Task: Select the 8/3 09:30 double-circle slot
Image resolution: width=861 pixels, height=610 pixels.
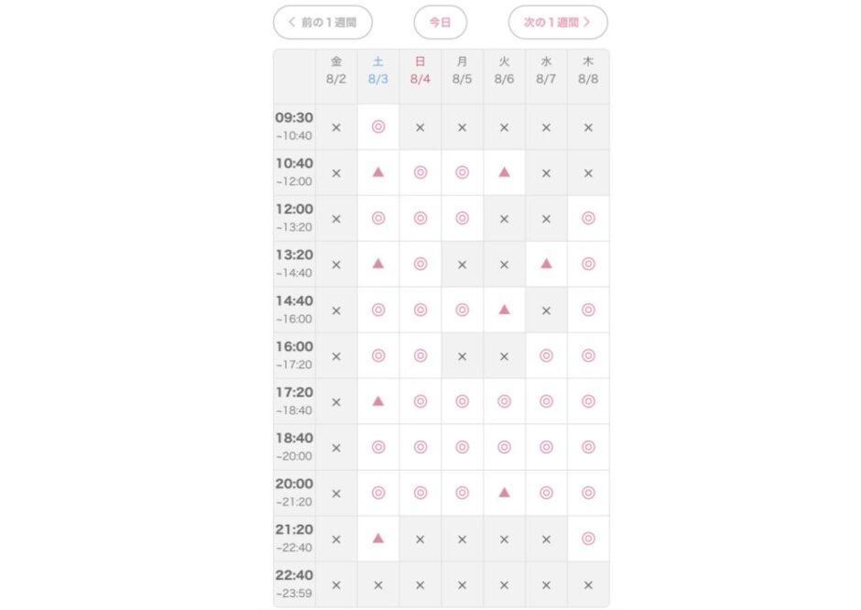Action: [377, 126]
